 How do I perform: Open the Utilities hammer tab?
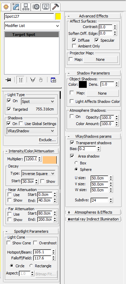(x=55, y=7)
